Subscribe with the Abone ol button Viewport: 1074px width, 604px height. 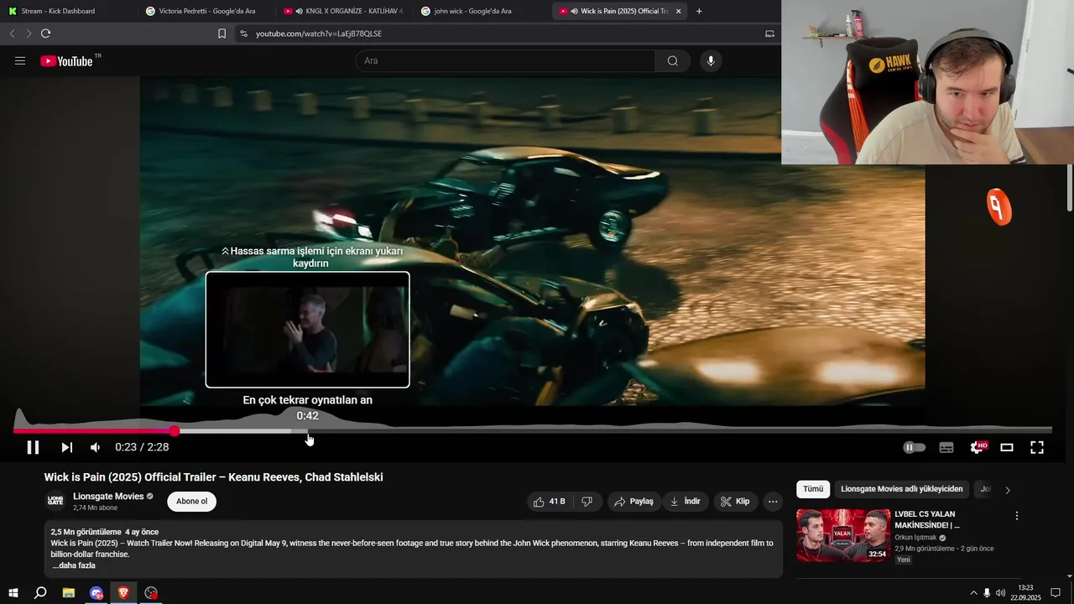191,502
